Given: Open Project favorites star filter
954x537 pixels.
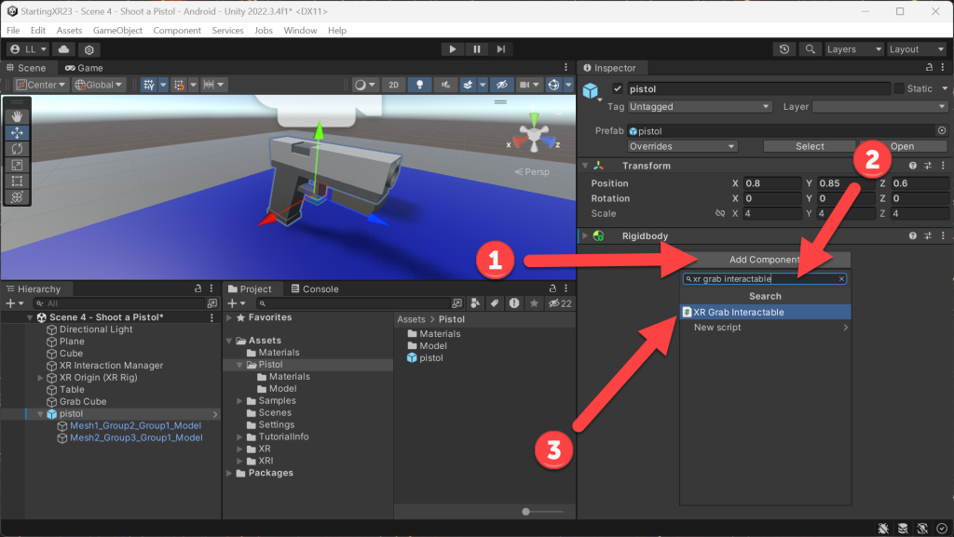Looking at the screenshot, I should pyautogui.click(x=534, y=303).
